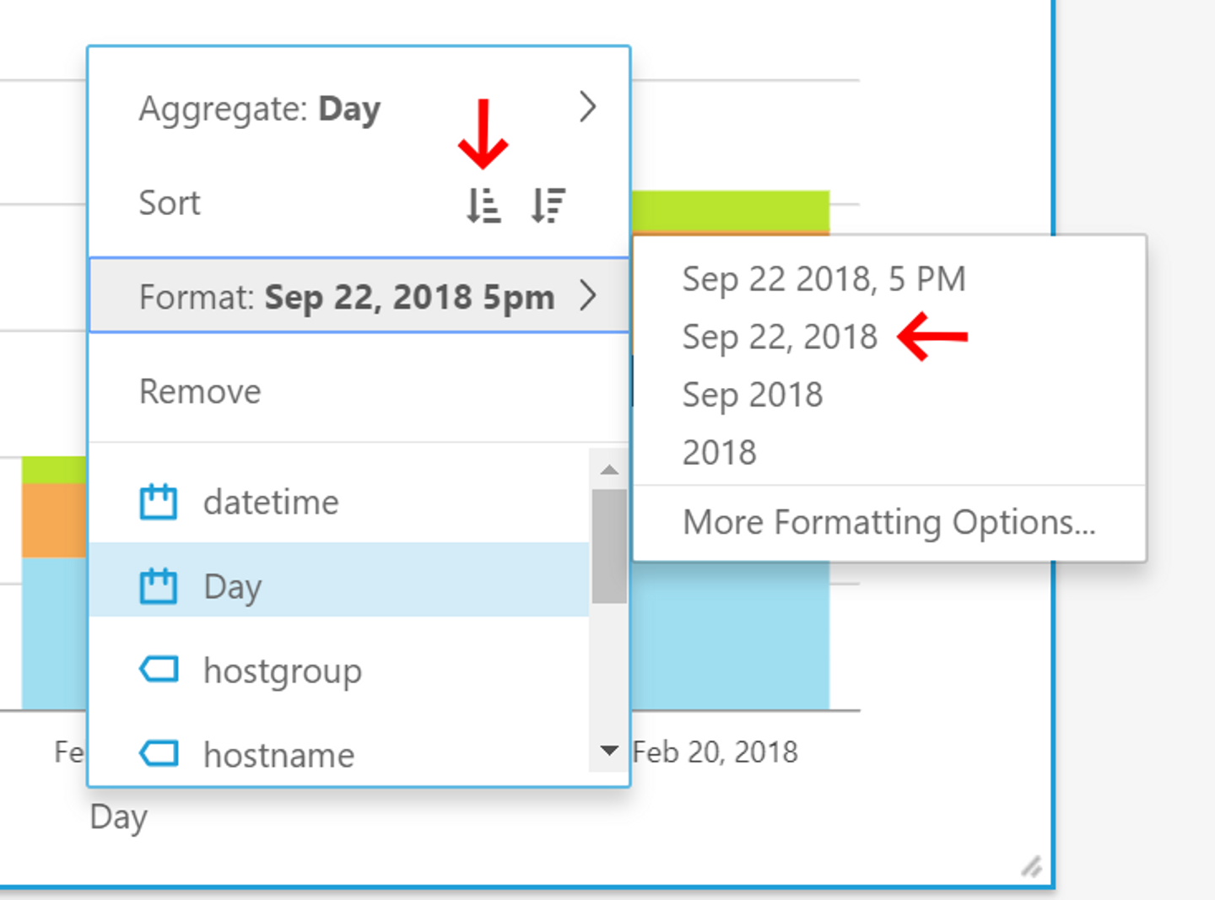Image resolution: width=1215 pixels, height=900 pixels.
Task: Click the calendar icon beside Day
Action: (x=158, y=585)
